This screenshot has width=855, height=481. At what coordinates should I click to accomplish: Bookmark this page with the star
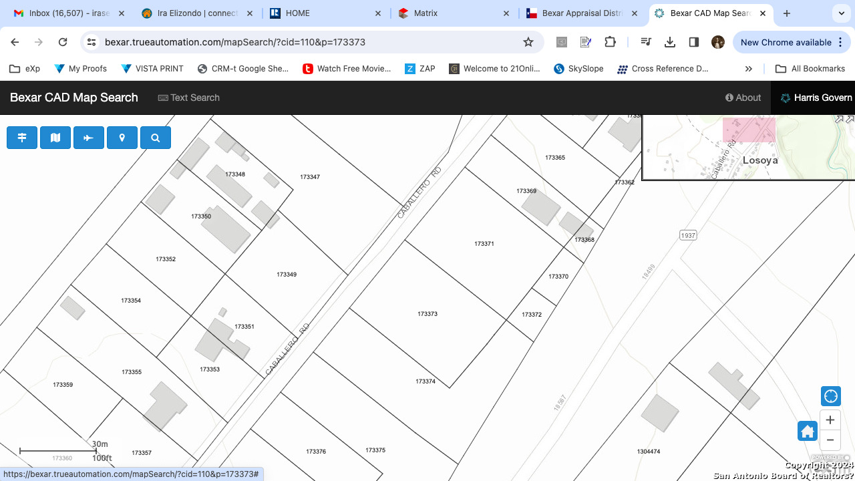tap(528, 42)
